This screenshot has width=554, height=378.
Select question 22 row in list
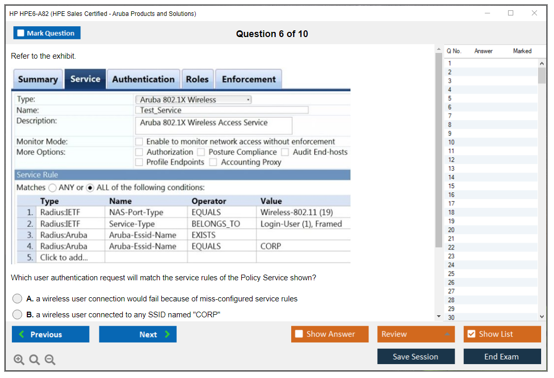[451, 247]
